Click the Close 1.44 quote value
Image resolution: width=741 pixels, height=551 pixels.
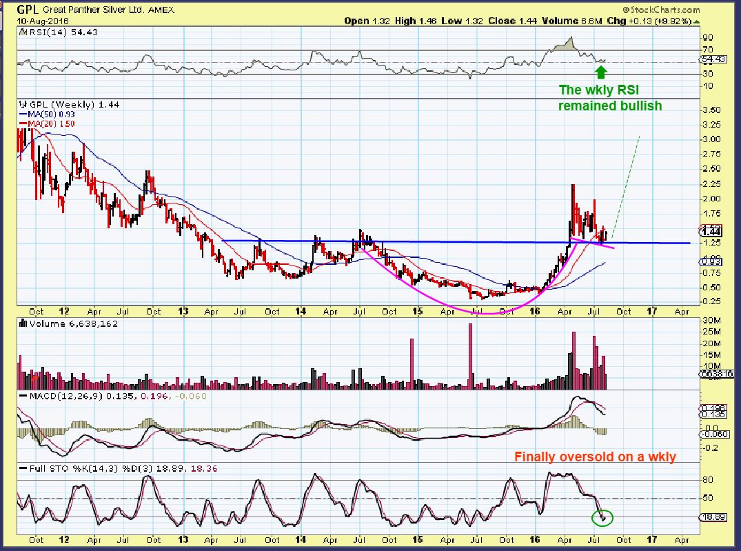pyautogui.click(x=513, y=21)
